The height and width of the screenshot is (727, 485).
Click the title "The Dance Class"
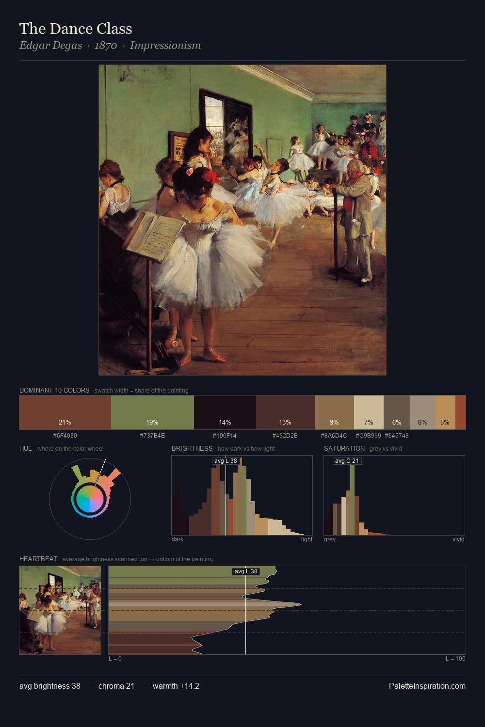click(x=76, y=29)
